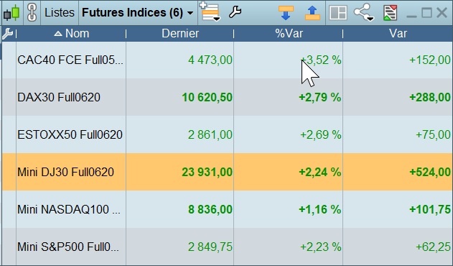Image resolution: width=453 pixels, height=266 pixels.
Task: Open list settings wrench in toolbar
Action: [235, 12]
